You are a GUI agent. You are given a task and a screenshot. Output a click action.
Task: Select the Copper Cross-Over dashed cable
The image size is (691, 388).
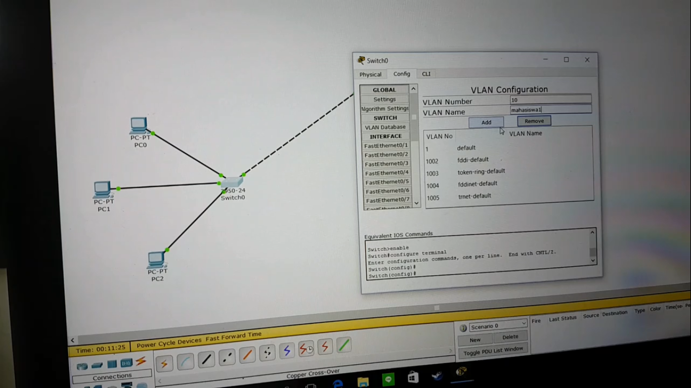click(x=227, y=357)
